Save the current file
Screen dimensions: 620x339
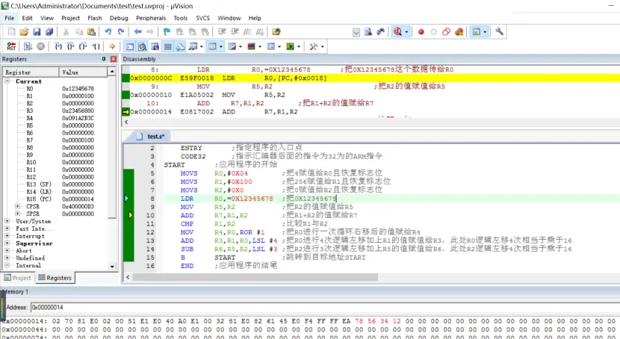37,31
